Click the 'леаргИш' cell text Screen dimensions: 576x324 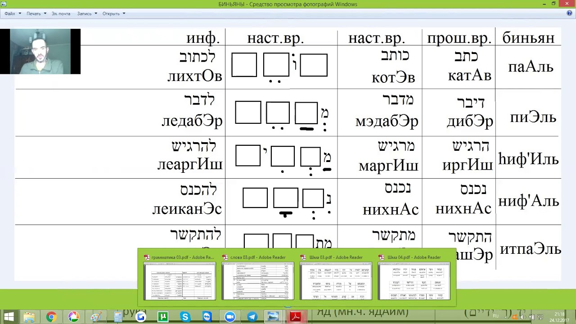pyautogui.click(x=190, y=165)
